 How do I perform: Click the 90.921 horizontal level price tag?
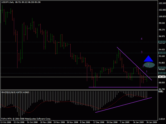pos(162,68)
